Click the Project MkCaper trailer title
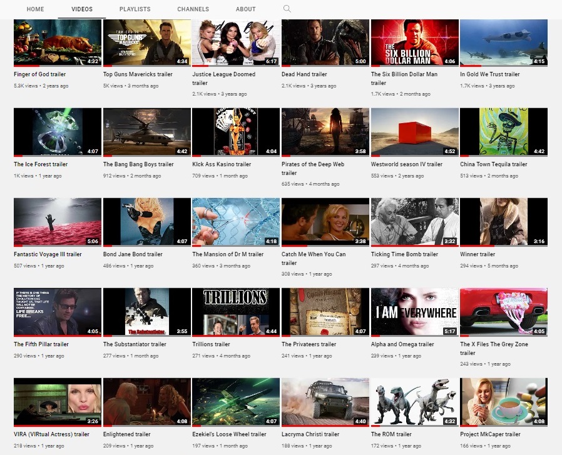The width and height of the screenshot is (562, 455). point(490,434)
